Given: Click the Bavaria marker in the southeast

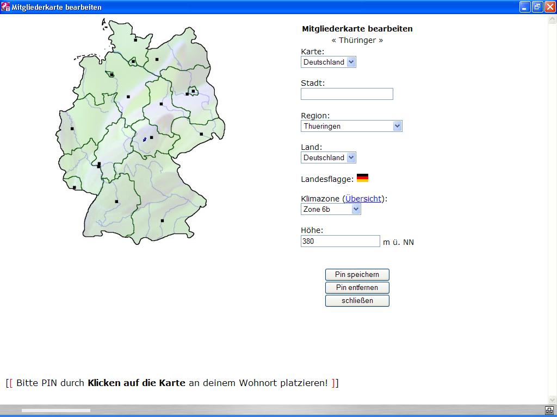Looking at the screenshot, I should pos(162,220).
